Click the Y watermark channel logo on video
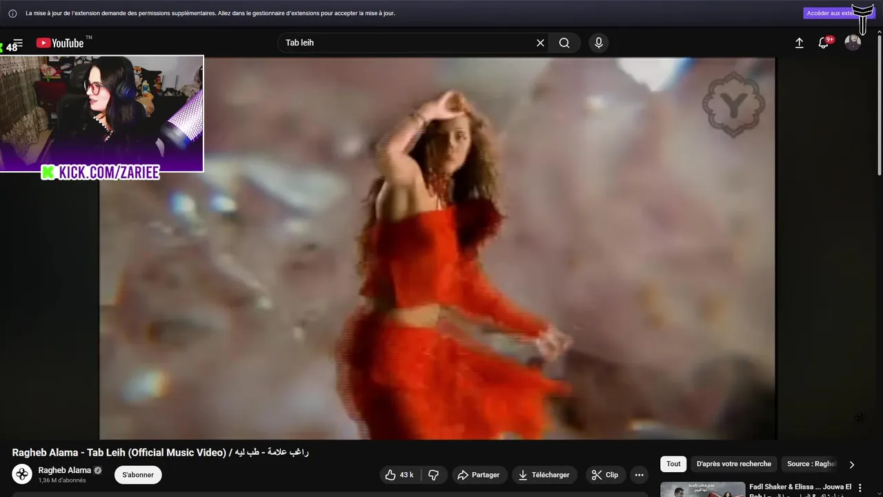883x497 pixels. coord(733,105)
